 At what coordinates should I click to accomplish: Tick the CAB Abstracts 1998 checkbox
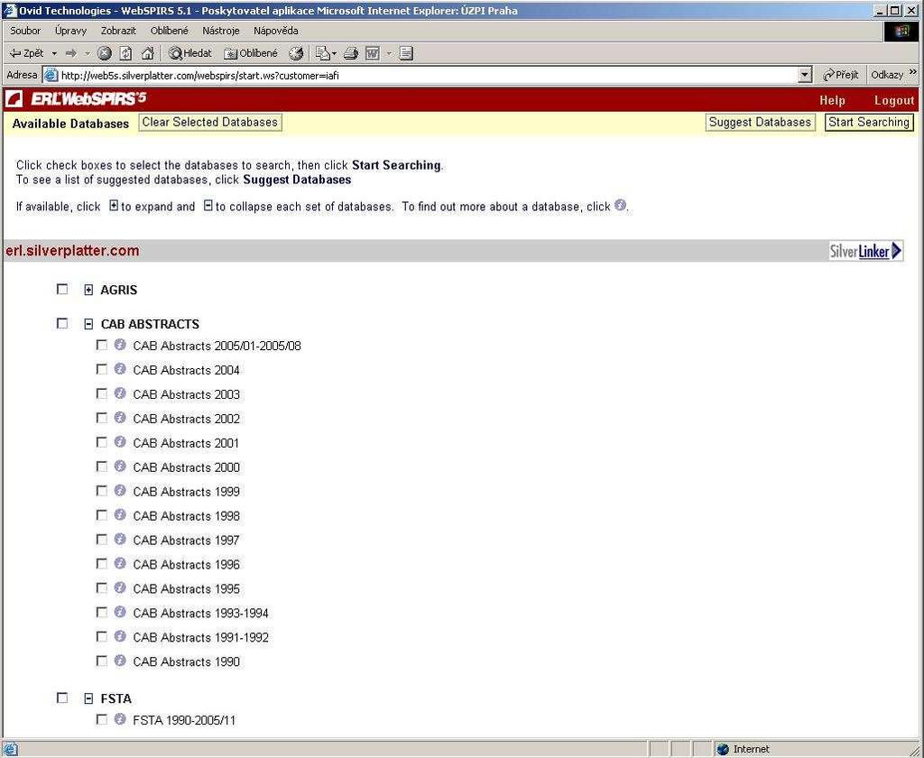[x=102, y=514]
